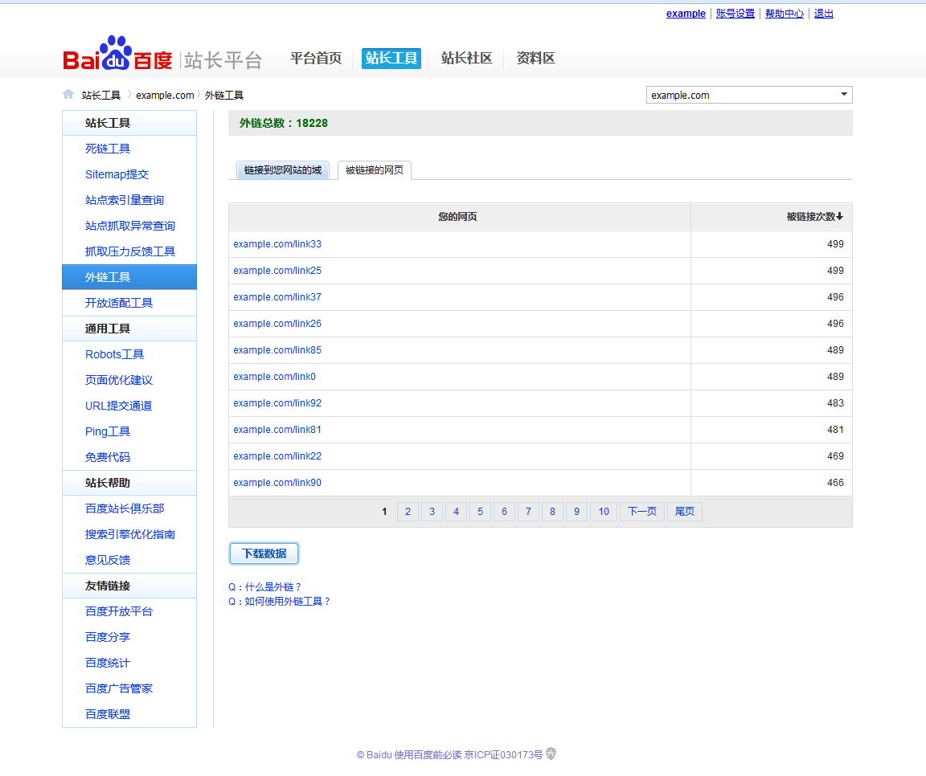Open 账号设置 account settings

[x=735, y=14]
